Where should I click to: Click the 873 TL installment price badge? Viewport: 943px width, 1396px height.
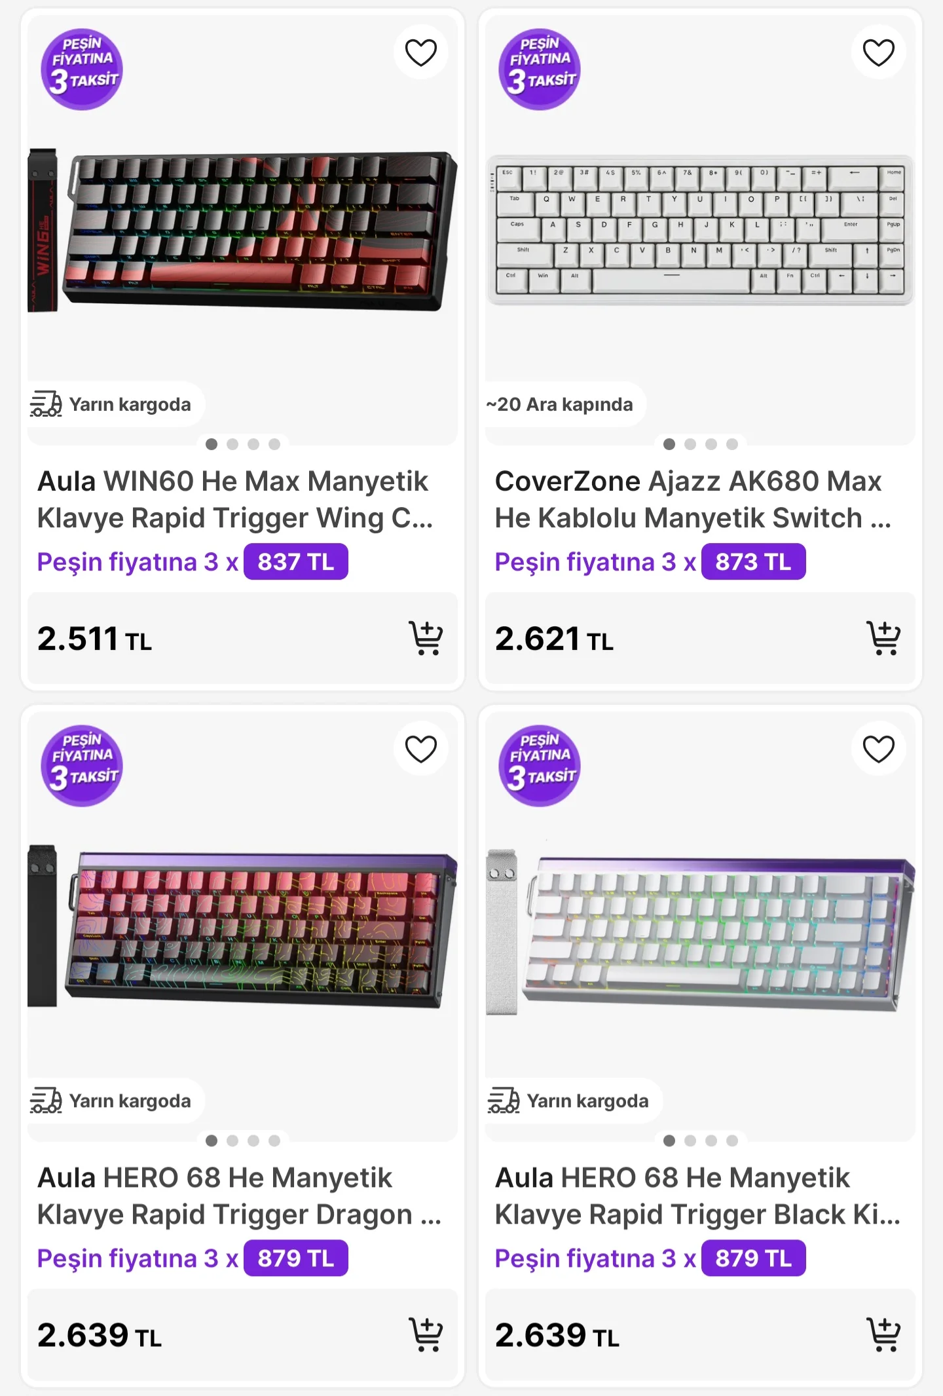point(753,562)
